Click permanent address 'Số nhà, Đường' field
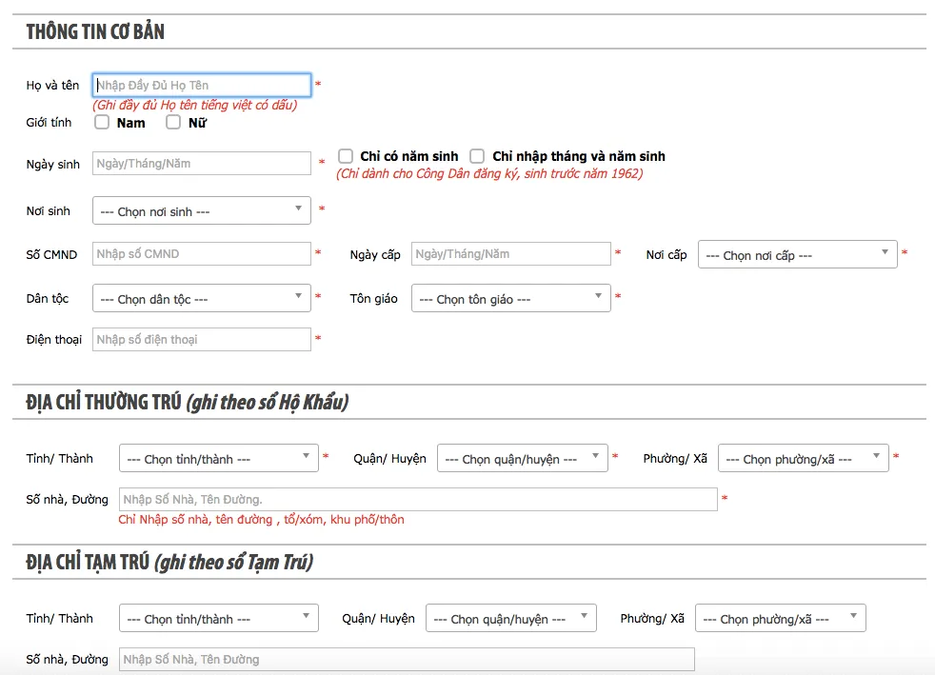 (x=417, y=499)
